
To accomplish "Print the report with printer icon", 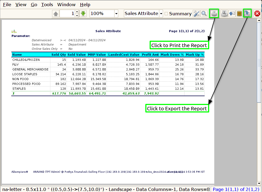I will (x=214, y=14).
